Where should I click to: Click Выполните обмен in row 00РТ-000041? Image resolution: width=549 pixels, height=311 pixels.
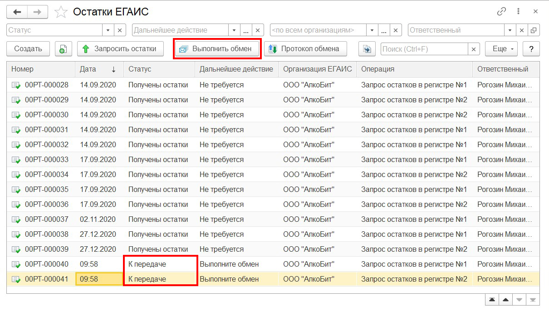[229, 279]
